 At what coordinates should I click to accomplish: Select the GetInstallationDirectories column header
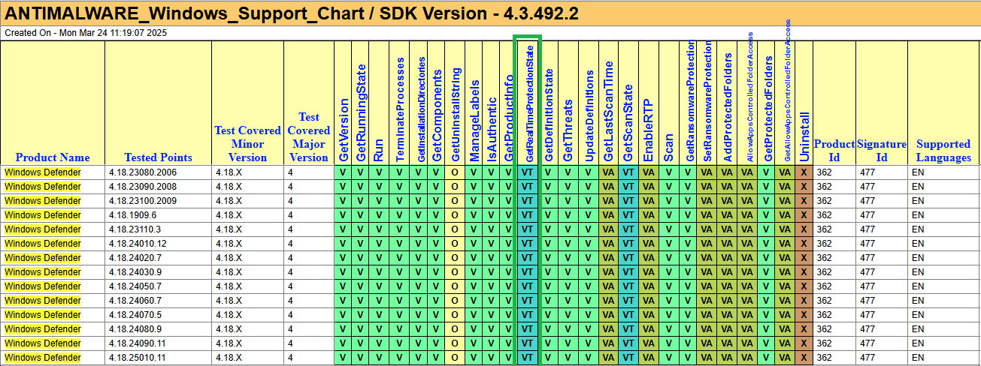[x=421, y=108]
